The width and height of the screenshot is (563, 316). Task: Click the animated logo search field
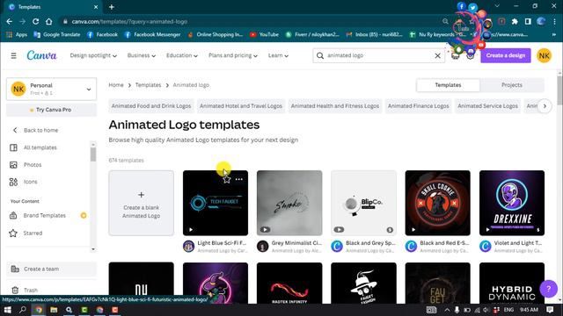point(378,55)
